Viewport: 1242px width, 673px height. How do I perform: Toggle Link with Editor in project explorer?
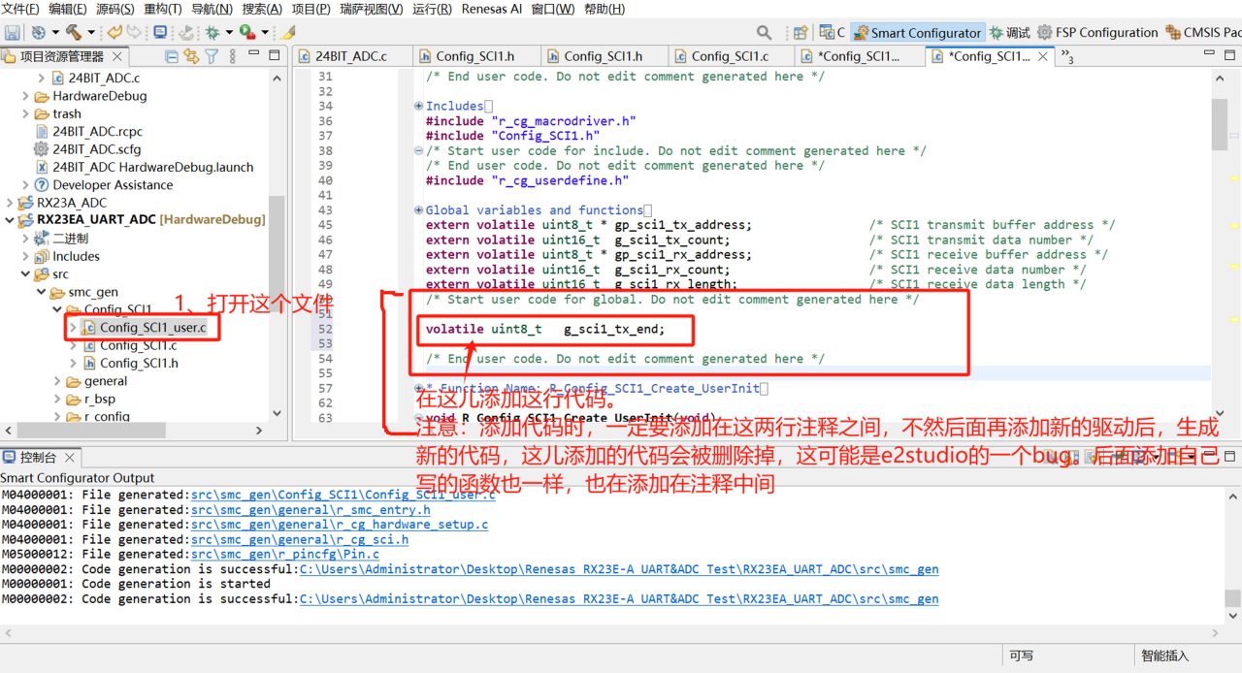pos(191,56)
